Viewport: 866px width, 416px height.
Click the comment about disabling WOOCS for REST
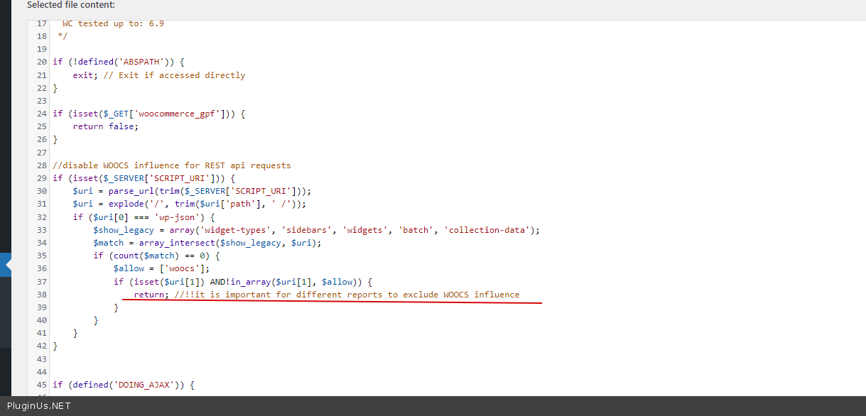172,165
